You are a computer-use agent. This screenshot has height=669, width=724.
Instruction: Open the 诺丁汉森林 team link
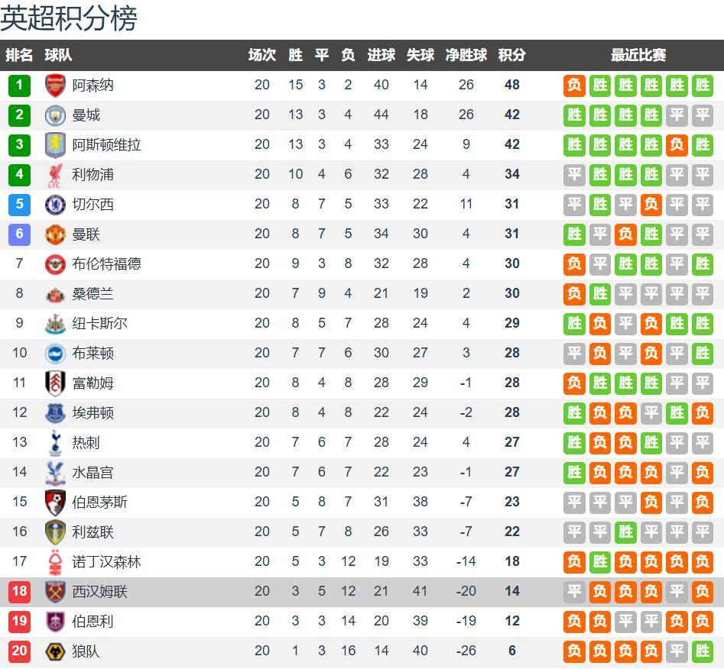pos(106,561)
